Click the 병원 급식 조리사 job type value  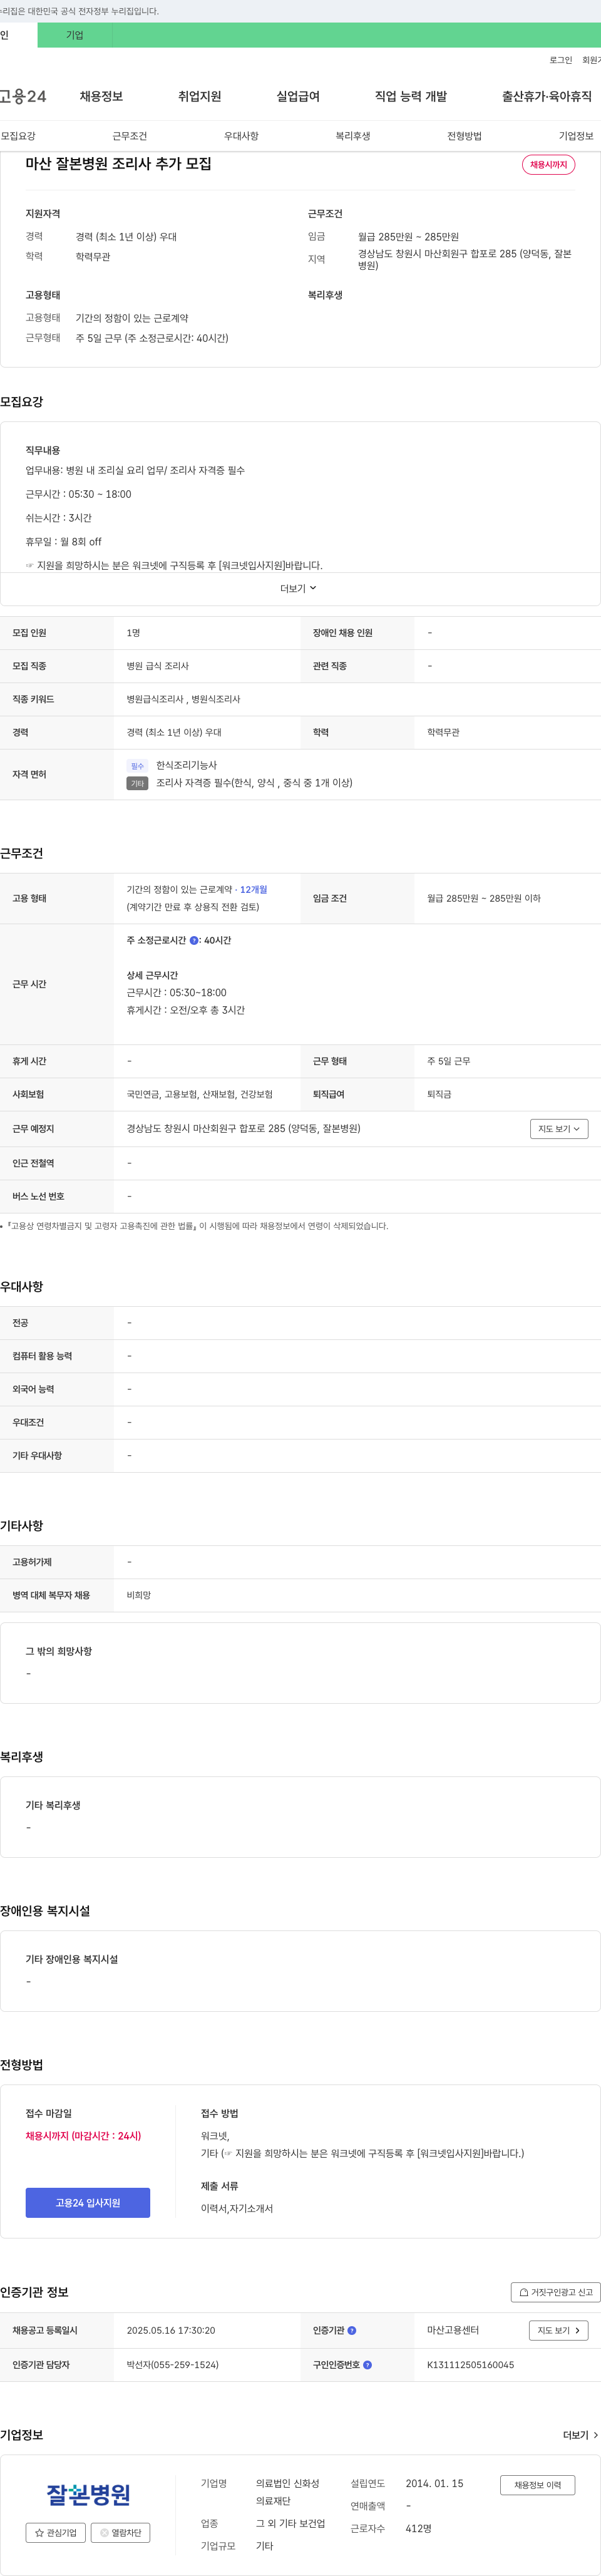click(157, 666)
